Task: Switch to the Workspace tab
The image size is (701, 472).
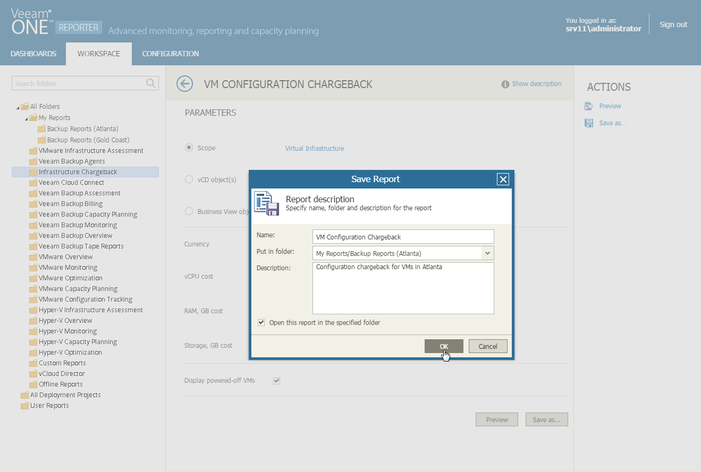Action: pyautogui.click(x=99, y=54)
